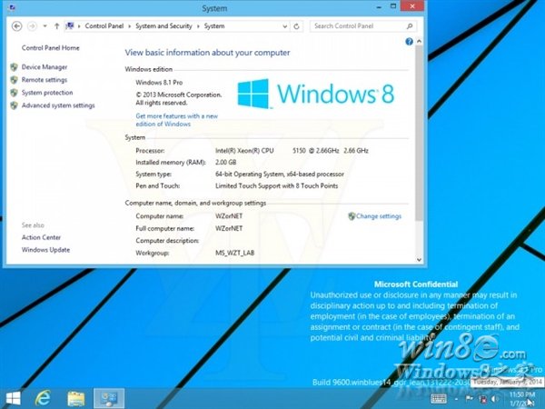Image resolution: width=545 pixels, height=409 pixels.
Task: Click the search magnifier icon
Action: tap(410, 26)
